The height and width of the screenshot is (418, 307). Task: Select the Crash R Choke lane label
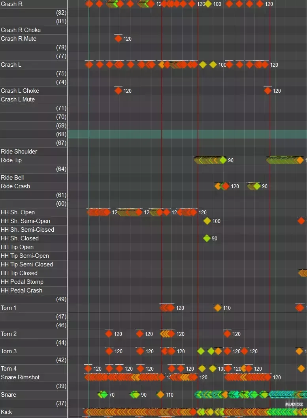[21, 30]
